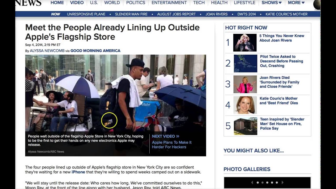
Task: Click paragraph starting 'The four people lined up'
Action: click(x=113, y=170)
